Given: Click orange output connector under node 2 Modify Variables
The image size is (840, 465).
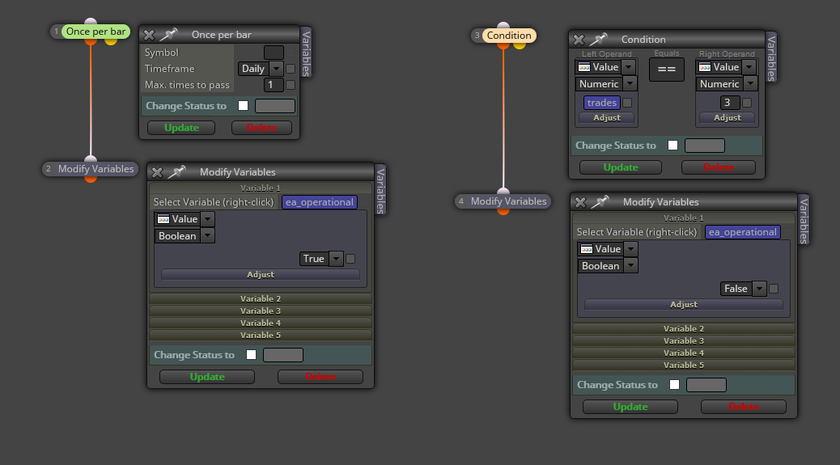Looking at the screenshot, I should [x=91, y=180].
